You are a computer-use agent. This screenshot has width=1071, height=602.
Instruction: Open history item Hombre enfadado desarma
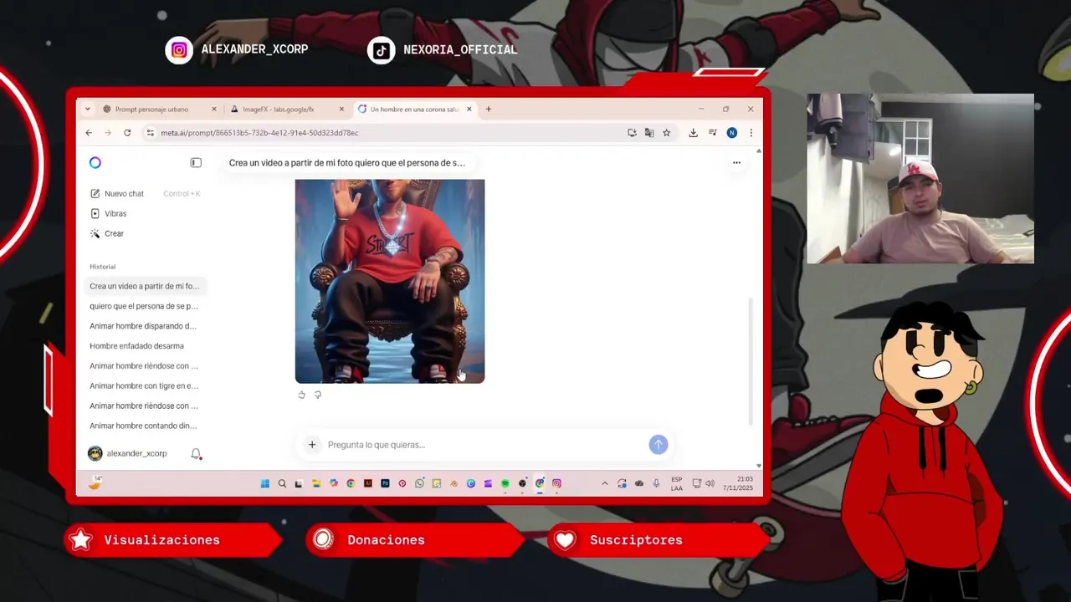146,346
